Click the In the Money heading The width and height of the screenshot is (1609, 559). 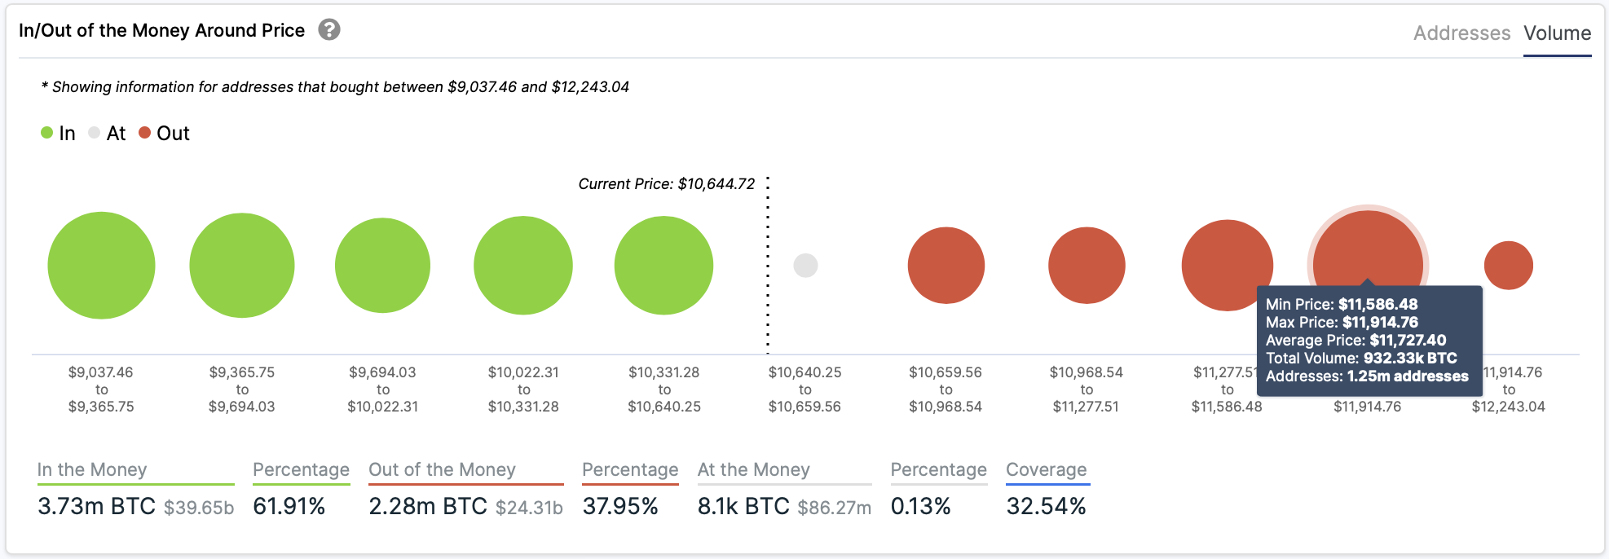(92, 470)
